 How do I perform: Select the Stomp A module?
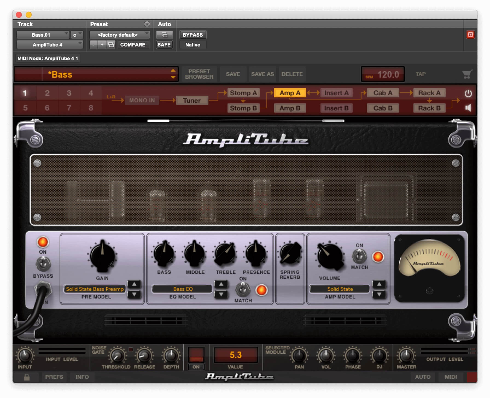[243, 93]
